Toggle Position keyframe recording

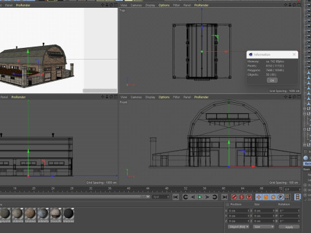coord(259,197)
